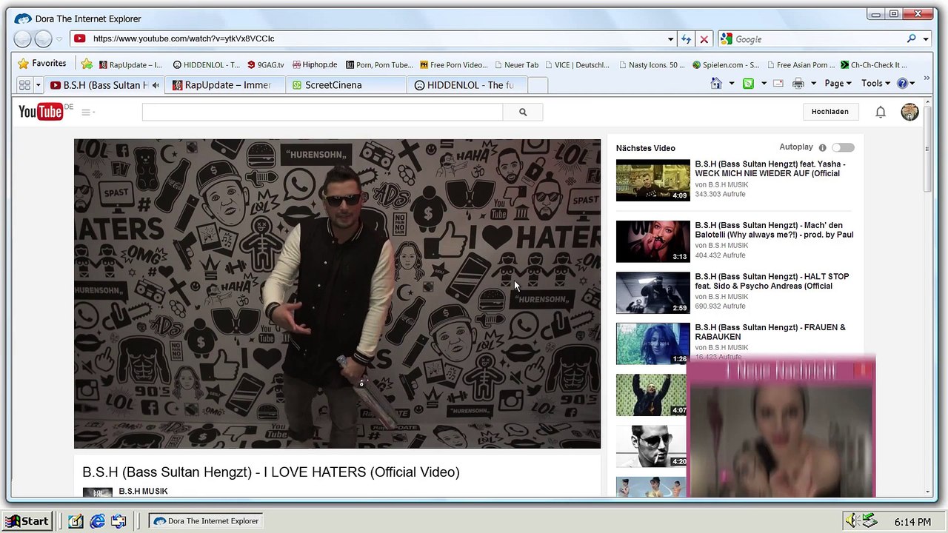Open Mach' den Balotelli video title
The width and height of the screenshot is (948, 533).
(x=774, y=229)
